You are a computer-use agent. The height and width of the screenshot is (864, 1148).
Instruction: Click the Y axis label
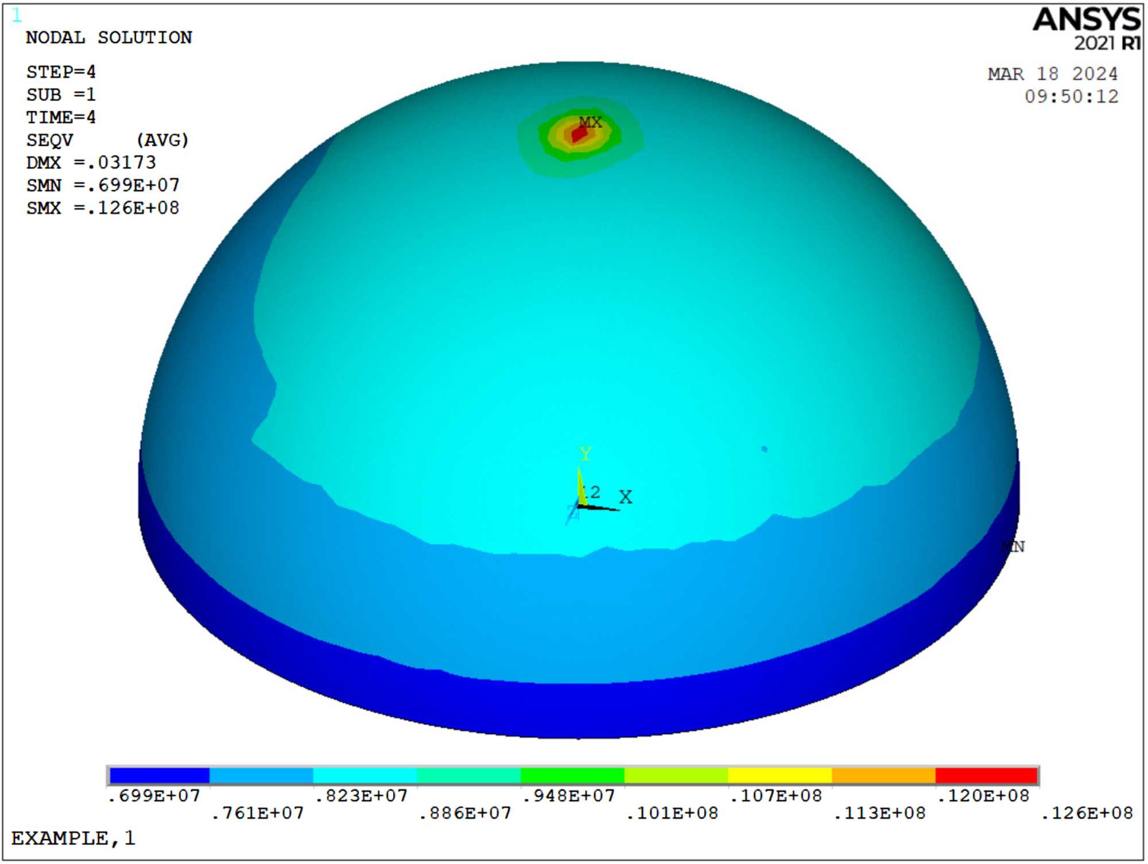pyautogui.click(x=585, y=454)
